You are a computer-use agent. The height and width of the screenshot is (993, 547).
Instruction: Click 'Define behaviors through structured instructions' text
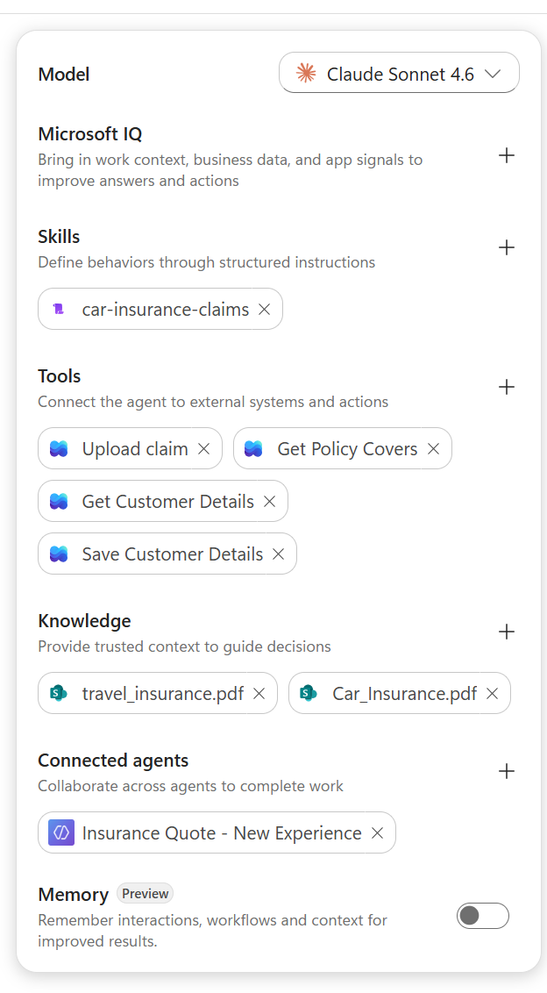(206, 262)
